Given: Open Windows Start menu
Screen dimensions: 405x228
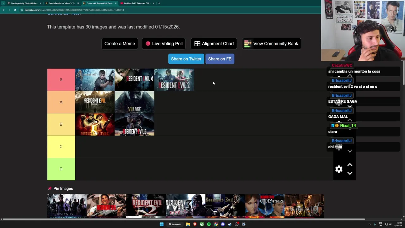Looking at the screenshot, I should pos(161,224).
